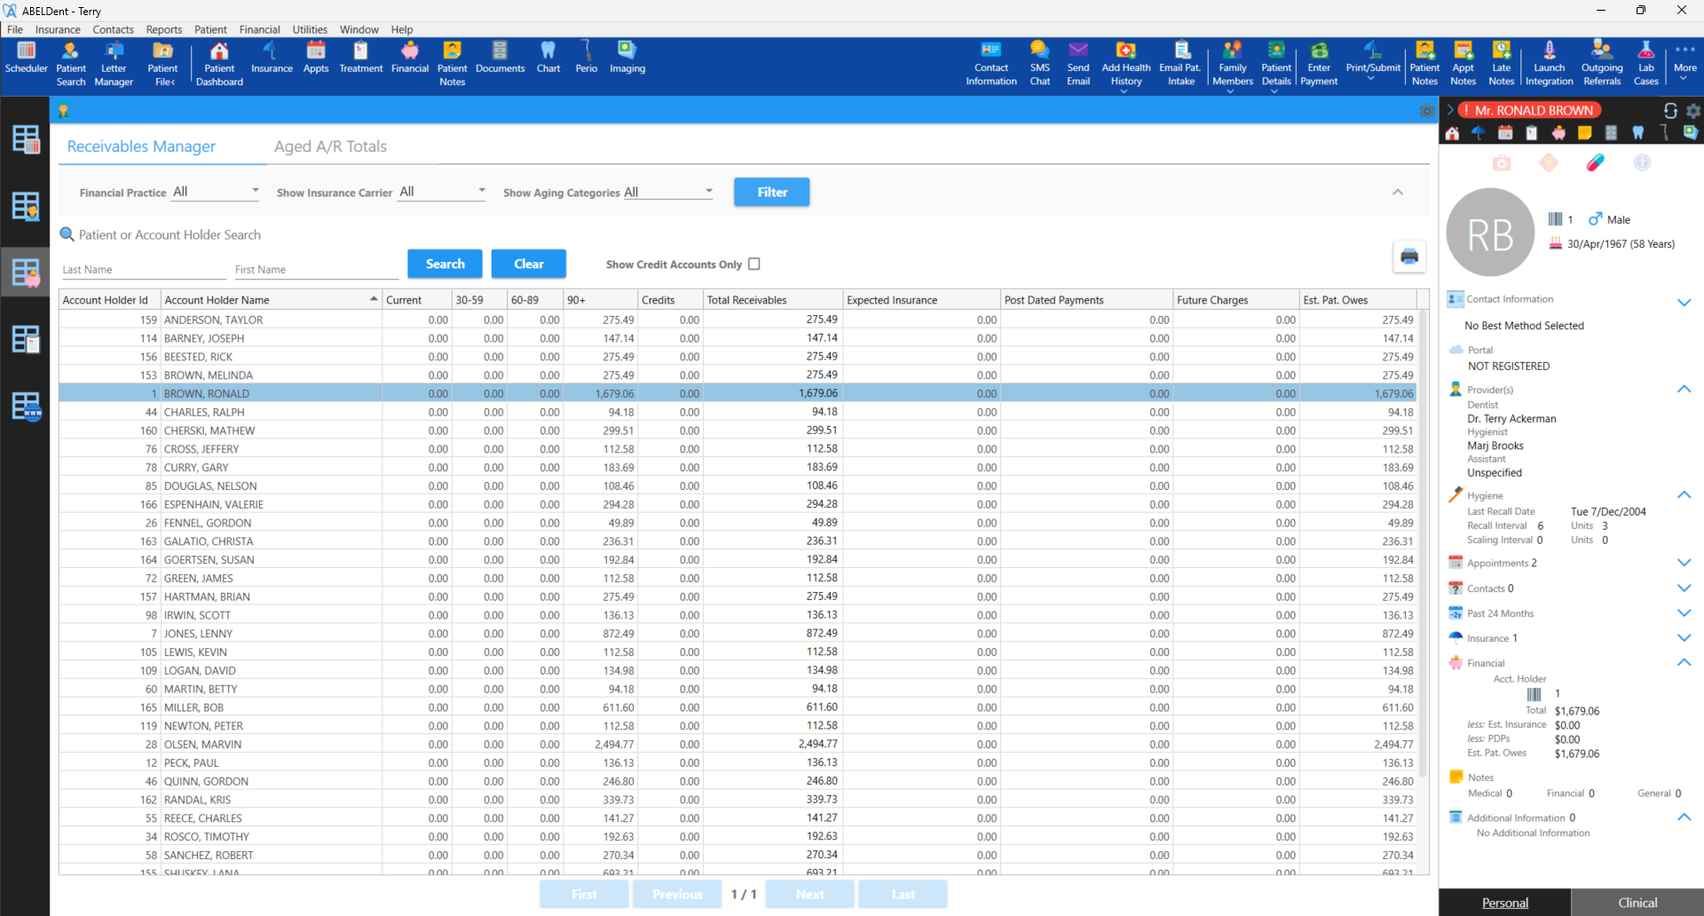Open the piggy bank financial summary icon
The width and height of the screenshot is (1704, 916).
tap(1558, 132)
